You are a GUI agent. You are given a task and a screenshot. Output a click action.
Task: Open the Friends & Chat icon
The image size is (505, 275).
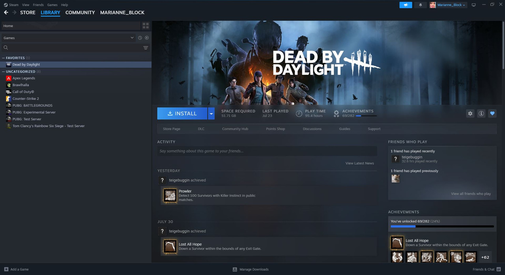[499, 269]
